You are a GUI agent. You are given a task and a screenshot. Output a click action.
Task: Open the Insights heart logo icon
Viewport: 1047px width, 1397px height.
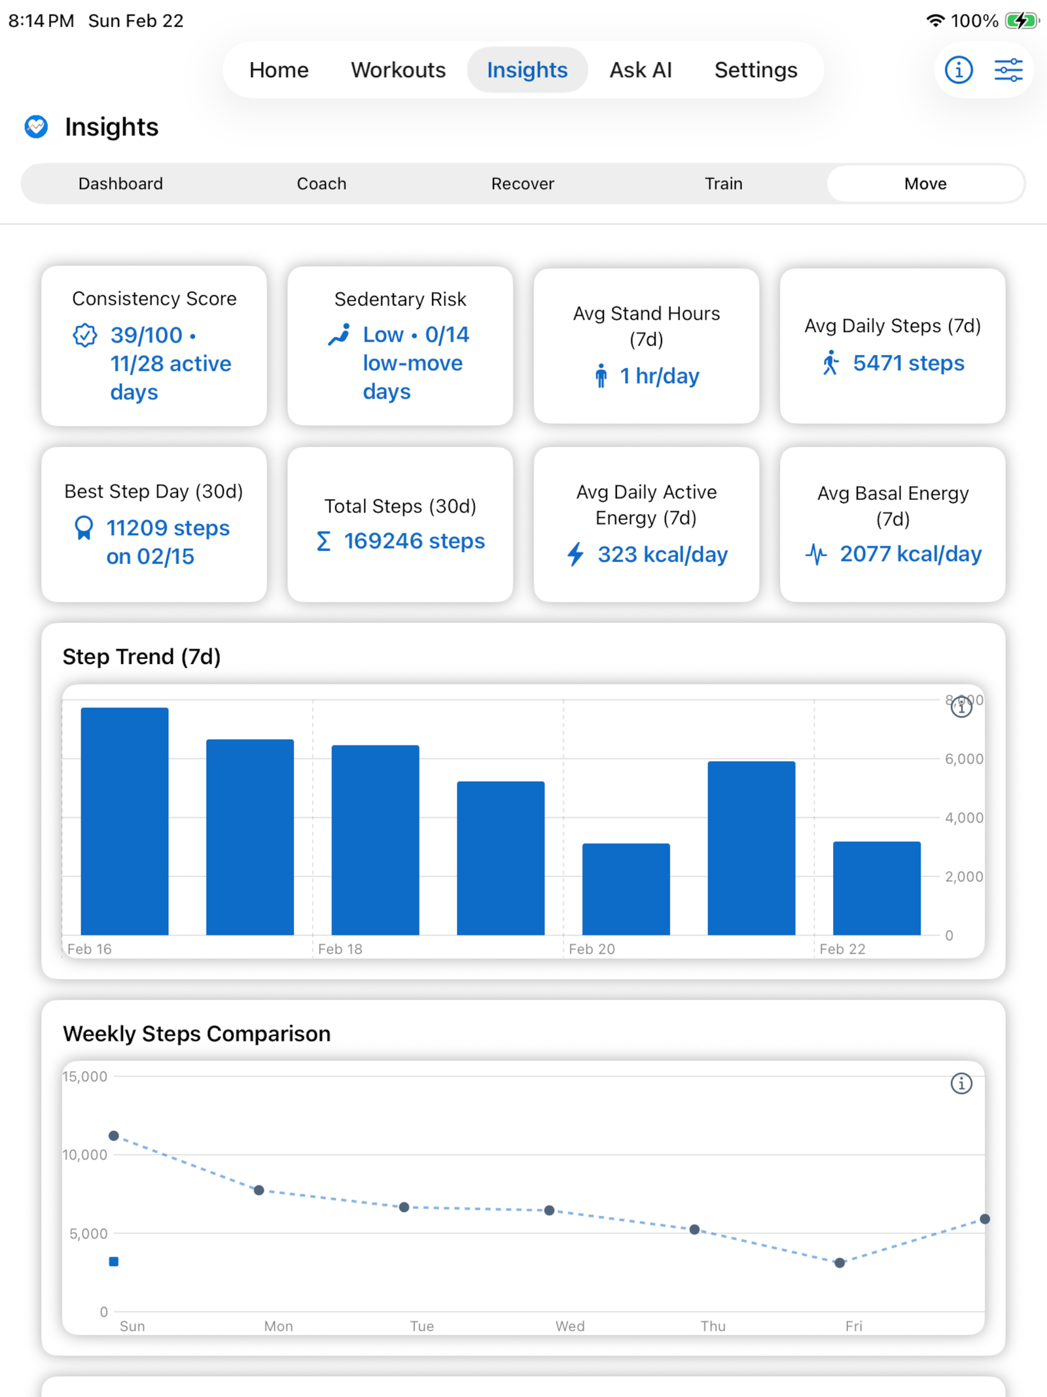click(x=37, y=127)
